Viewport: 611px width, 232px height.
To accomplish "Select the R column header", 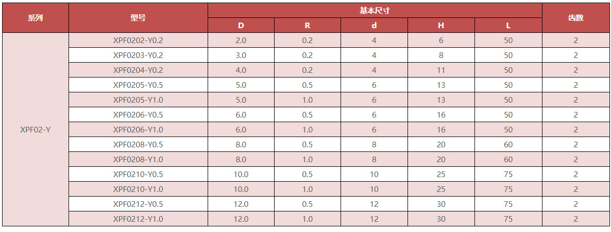I will click(x=308, y=25).
